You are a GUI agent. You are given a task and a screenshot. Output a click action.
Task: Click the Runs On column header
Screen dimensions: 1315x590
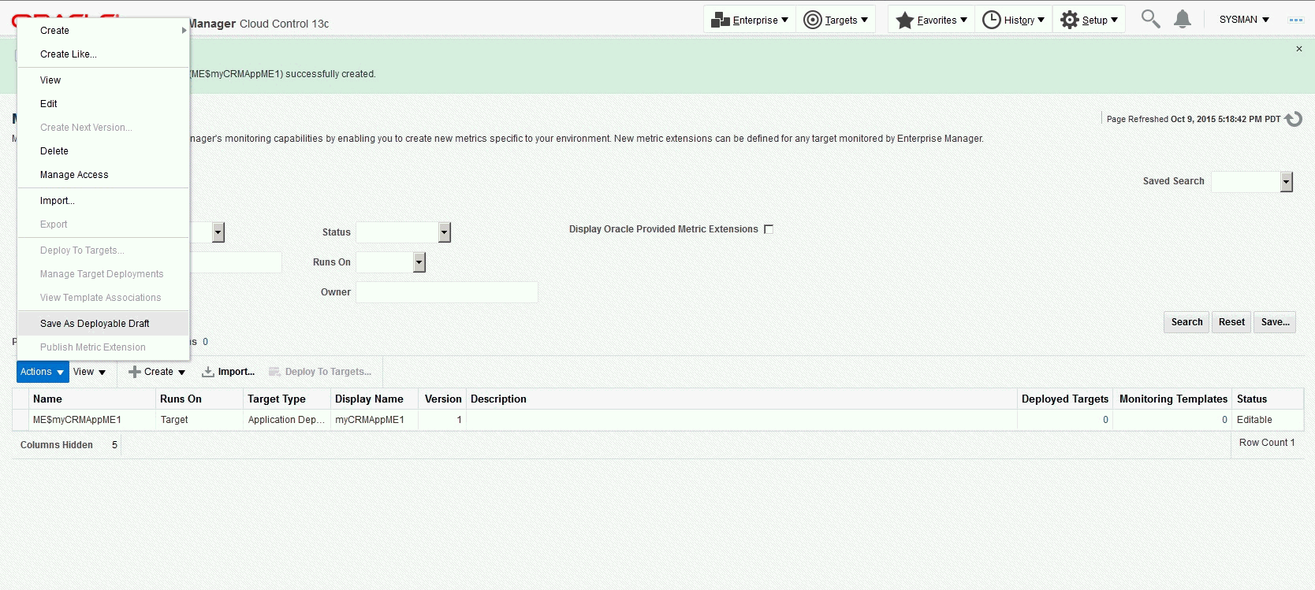pyautogui.click(x=199, y=399)
